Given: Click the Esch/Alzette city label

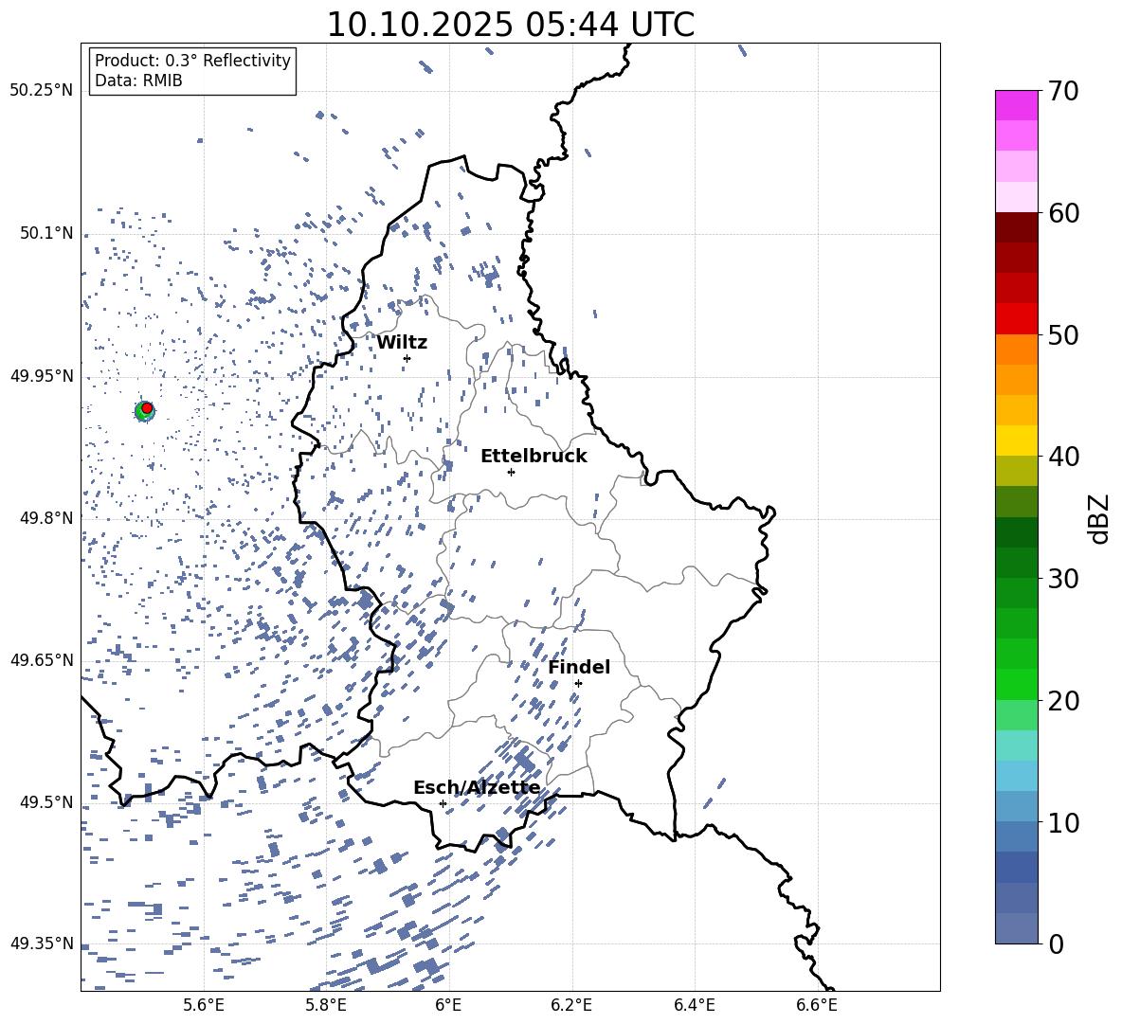Looking at the screenshot, I should [477, 788].
